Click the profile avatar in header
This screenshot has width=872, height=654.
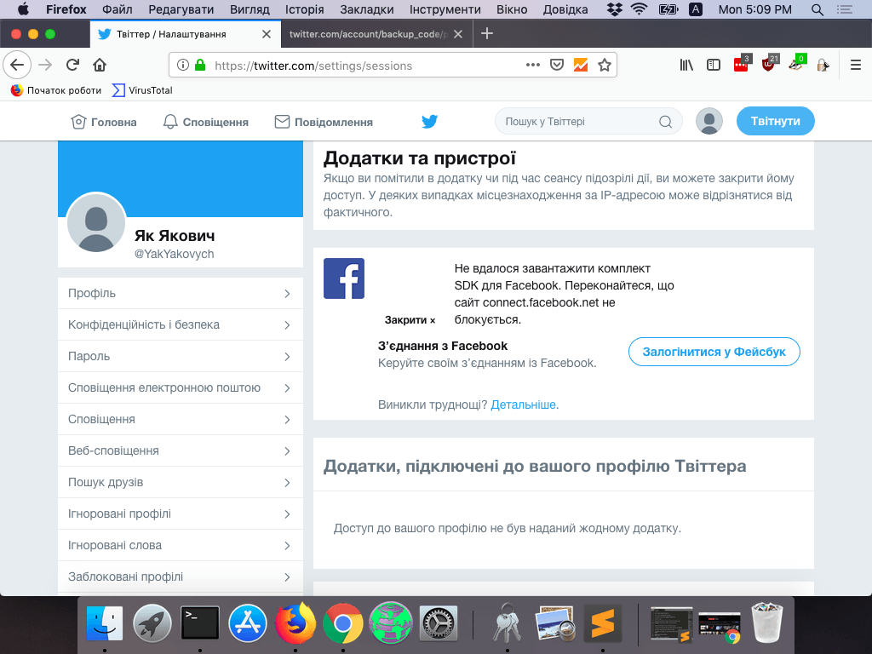pyautogui.click(x=708, y=122)
